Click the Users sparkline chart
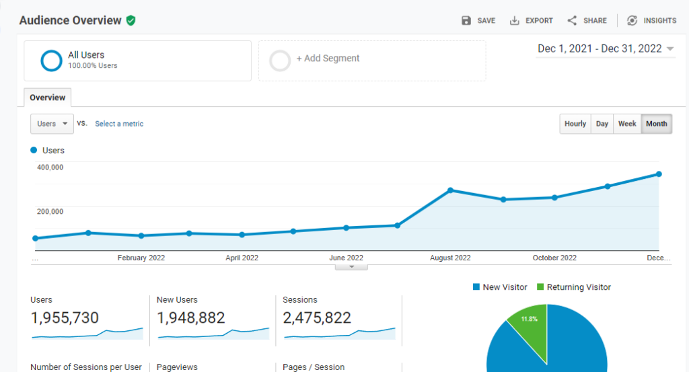The image size is (689, 372). pyautogui.click(x=87, y=334)
